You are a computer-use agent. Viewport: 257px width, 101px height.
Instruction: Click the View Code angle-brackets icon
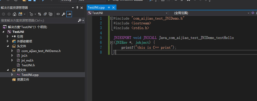click(58, 14)
